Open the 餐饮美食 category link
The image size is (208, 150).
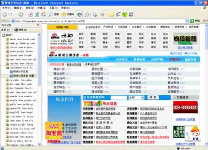pyautogui.click(x=173, y=83)
